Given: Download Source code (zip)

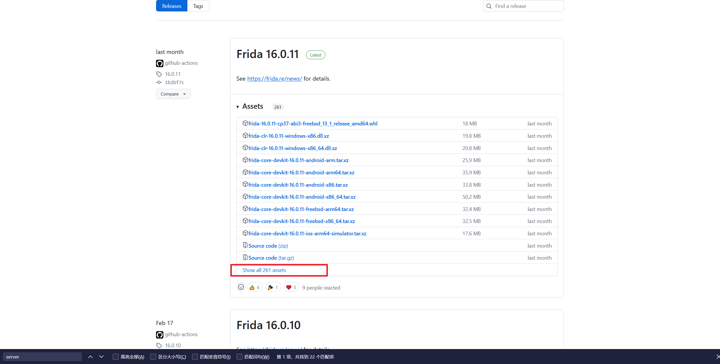Looking at the screenshot, I should (268, 246).
